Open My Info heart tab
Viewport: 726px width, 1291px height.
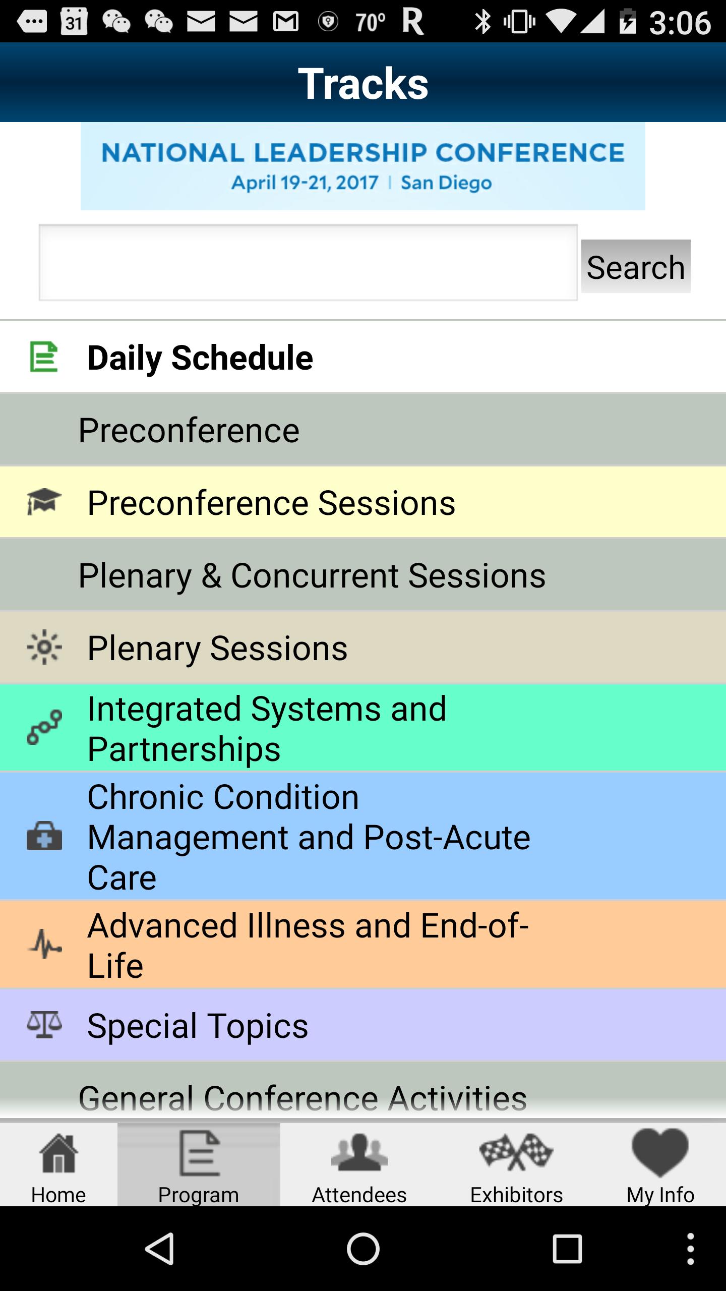[x=660, y=1166]
